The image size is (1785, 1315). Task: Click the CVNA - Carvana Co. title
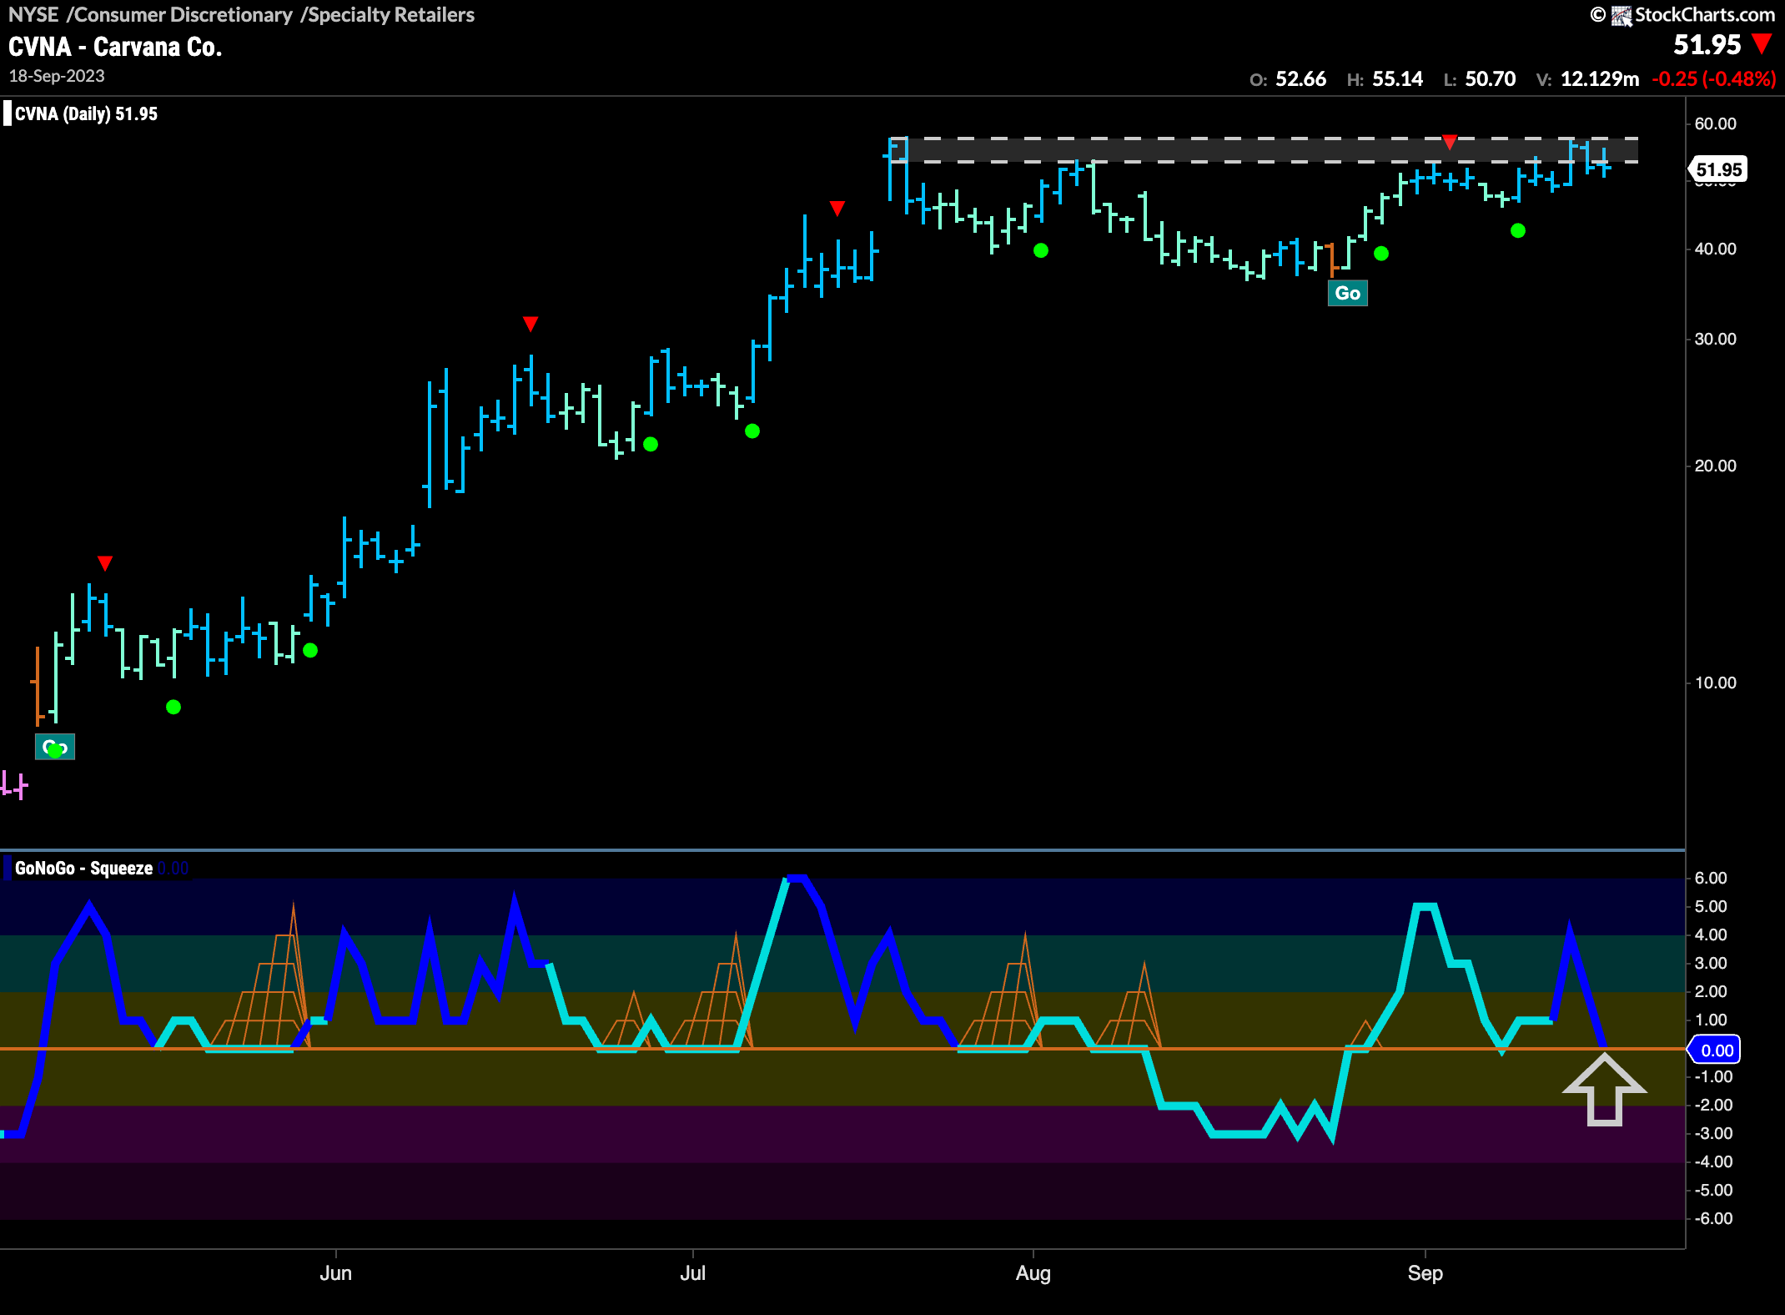(115, 47)
